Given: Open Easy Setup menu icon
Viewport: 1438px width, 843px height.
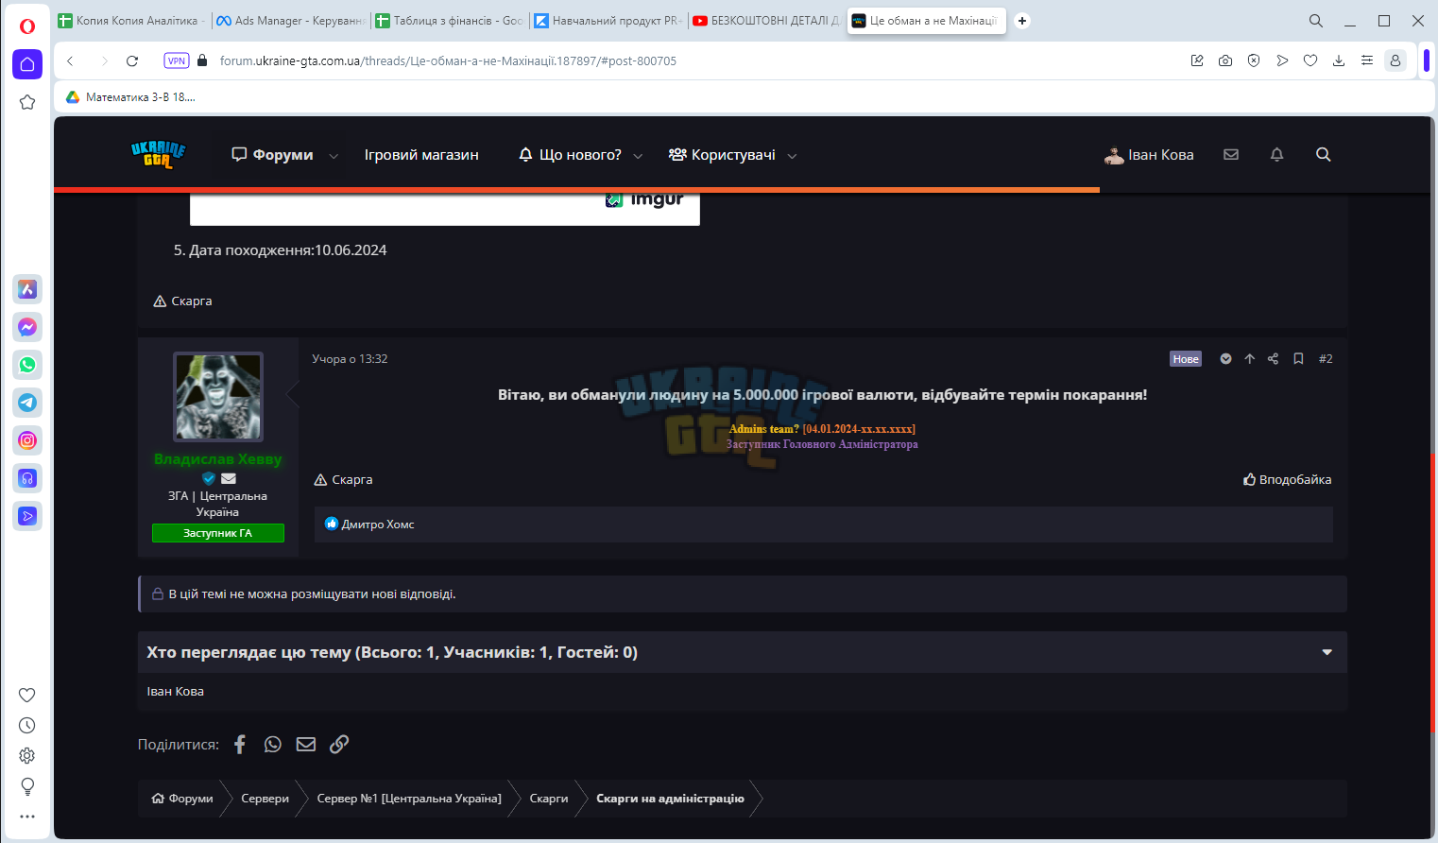Looking at the screenshot, I should (x=1367, y=60).
